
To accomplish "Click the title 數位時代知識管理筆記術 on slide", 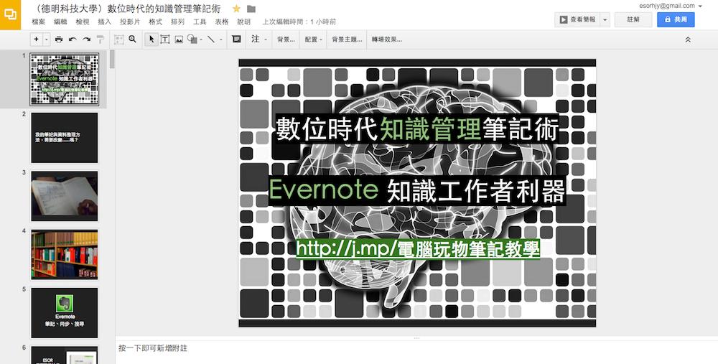I will (416, 129).
